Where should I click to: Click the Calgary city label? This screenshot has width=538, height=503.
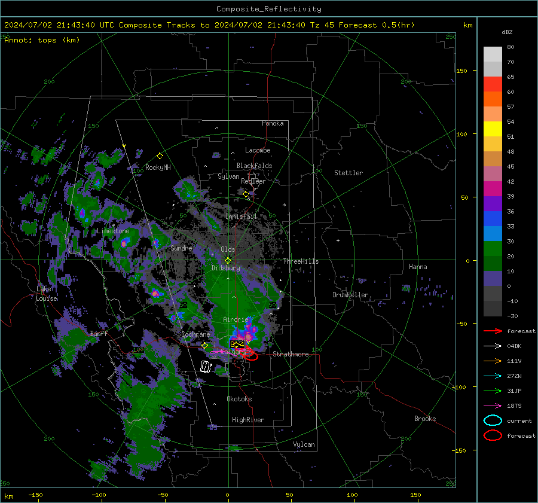pyautogui.click(x=233, y=352)
